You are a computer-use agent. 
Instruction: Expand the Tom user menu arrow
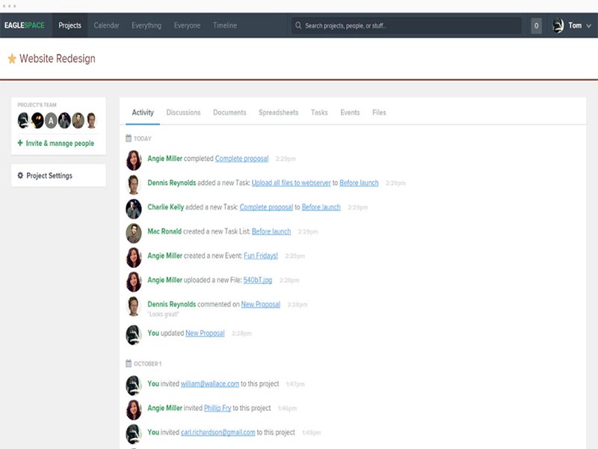588,26
